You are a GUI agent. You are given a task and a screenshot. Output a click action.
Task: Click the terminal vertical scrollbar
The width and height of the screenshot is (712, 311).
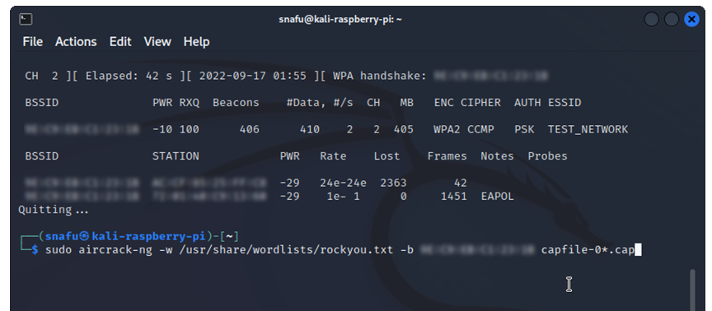[692, 290]
